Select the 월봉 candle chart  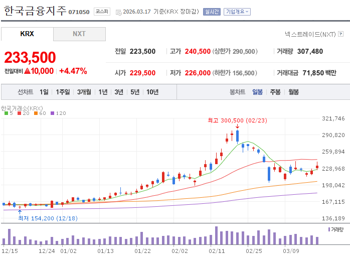293,92
